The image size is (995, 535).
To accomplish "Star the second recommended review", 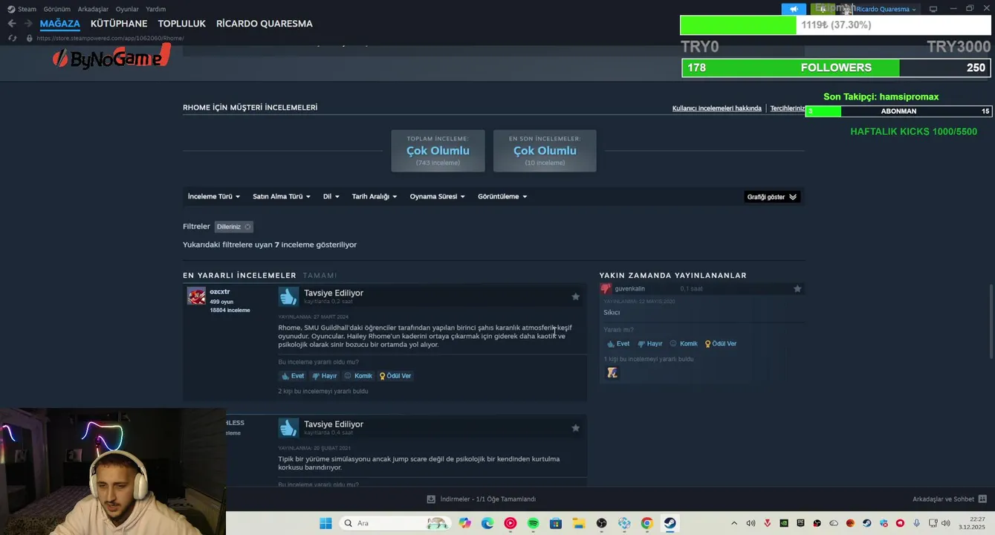I will tap(575, 428).
